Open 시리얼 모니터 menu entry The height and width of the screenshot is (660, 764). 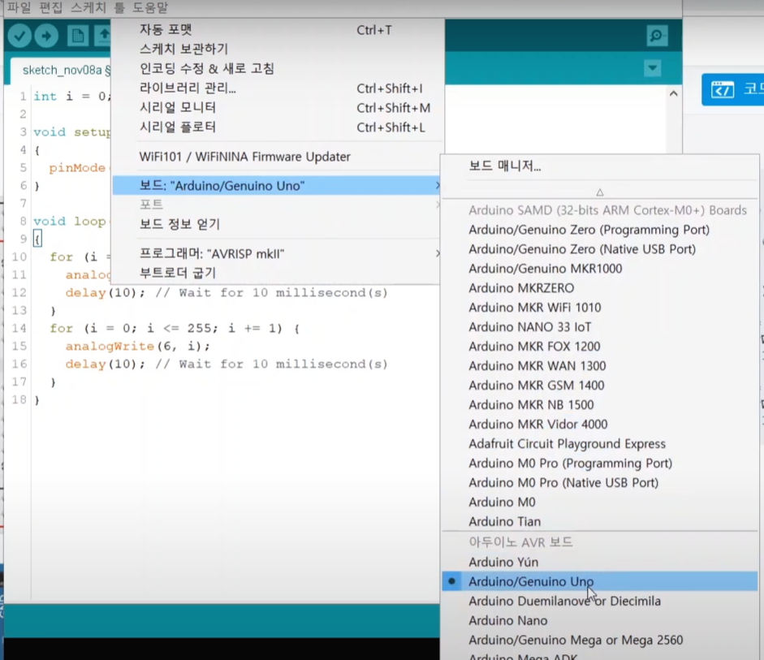[277, 108]
